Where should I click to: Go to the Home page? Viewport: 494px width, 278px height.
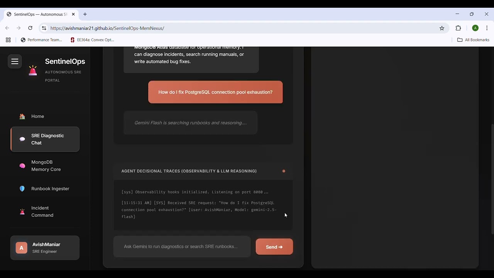(x=45, y=116)
